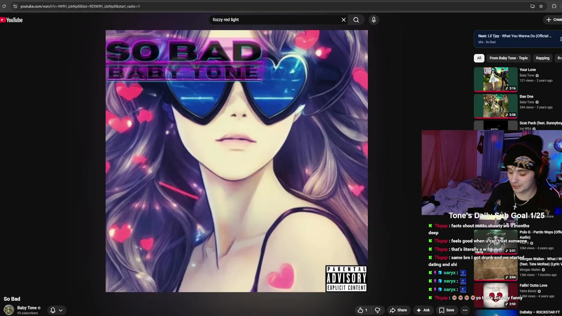The image size is (562, 316).
Task: Save the video to a playlist
Action: [x=447, y=310]
